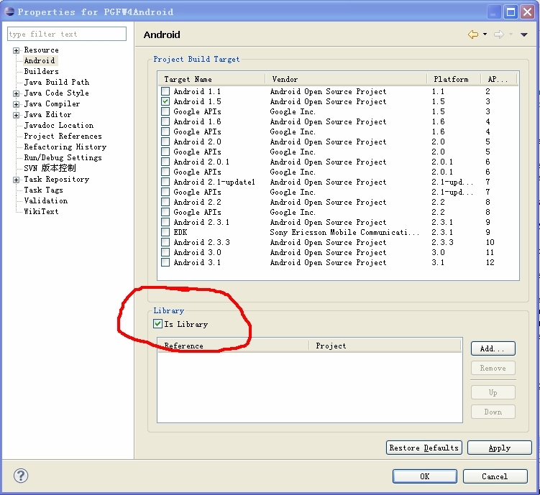Click the type filter text field
The height and width of the screenshot is (495, 540).
(x=66, y=34)
